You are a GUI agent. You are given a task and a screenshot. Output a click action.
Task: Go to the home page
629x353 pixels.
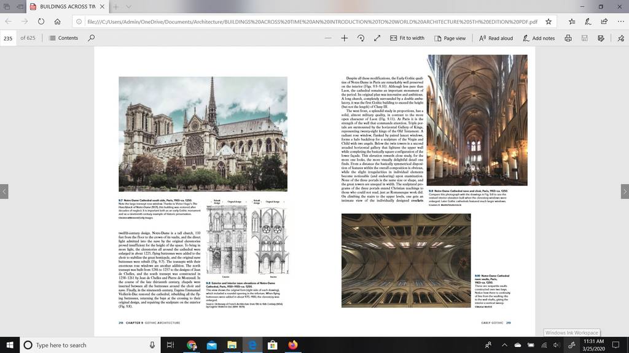(x=57, y=21)
